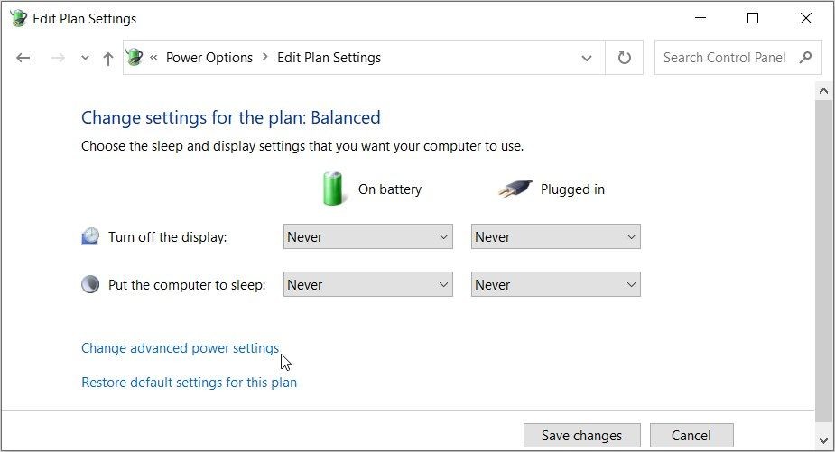The image size is (835, 452).
Task: Open the Power Options breadcrumb
Action: tap(209, 58)
